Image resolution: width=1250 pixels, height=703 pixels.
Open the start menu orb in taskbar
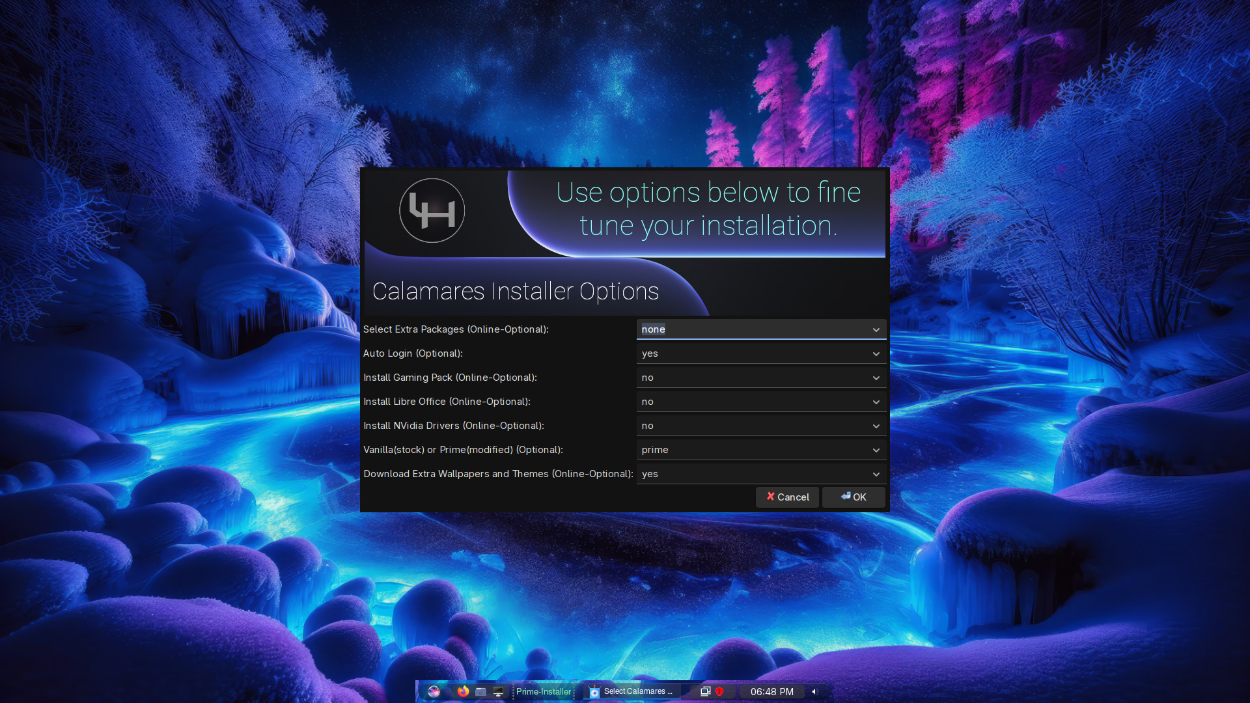[x=434, y=691]
